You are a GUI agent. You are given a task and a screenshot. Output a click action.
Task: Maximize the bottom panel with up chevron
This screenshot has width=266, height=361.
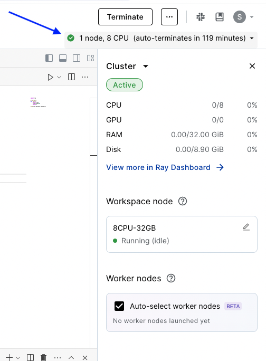71,357
